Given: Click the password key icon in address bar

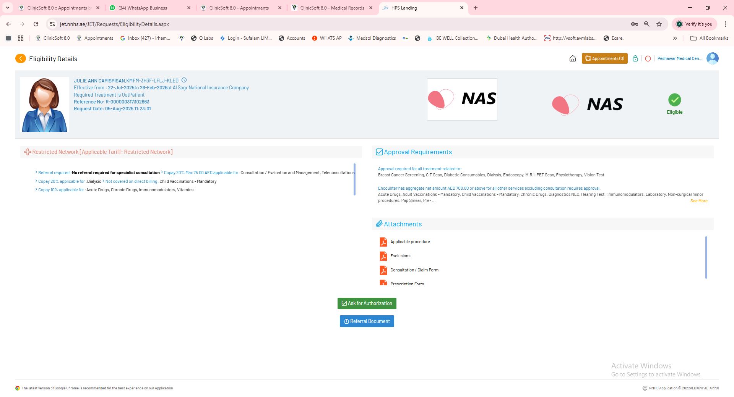Looking at the screenshot, I should 635,24.
